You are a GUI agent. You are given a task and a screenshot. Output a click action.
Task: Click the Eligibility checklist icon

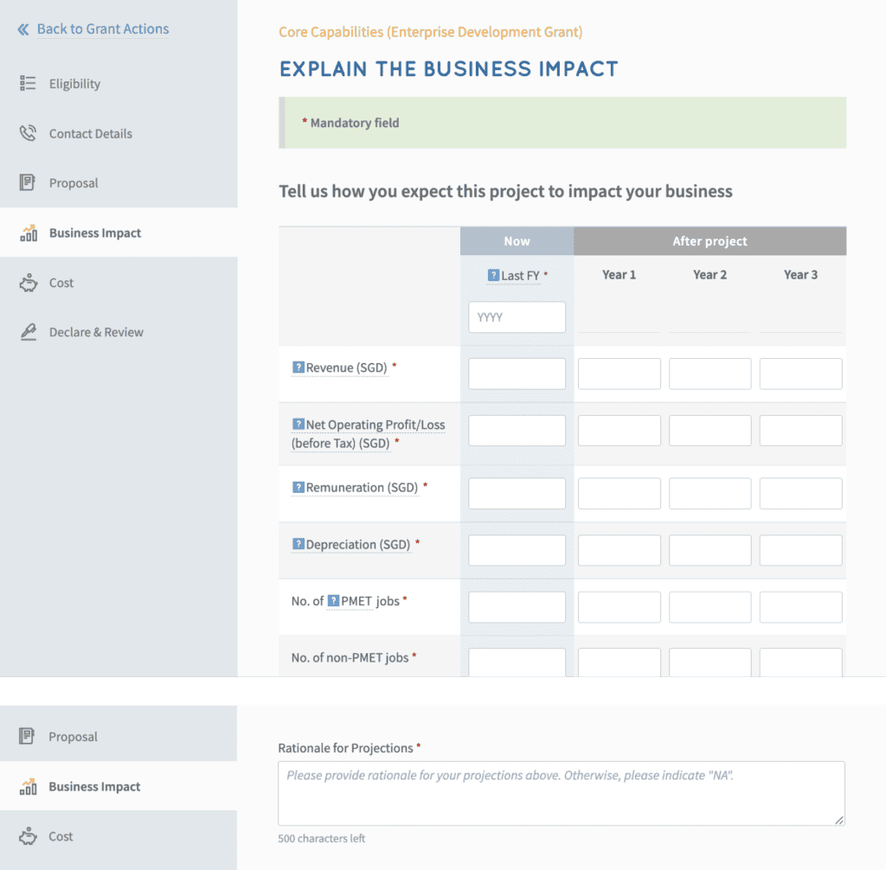click(28, 84)
